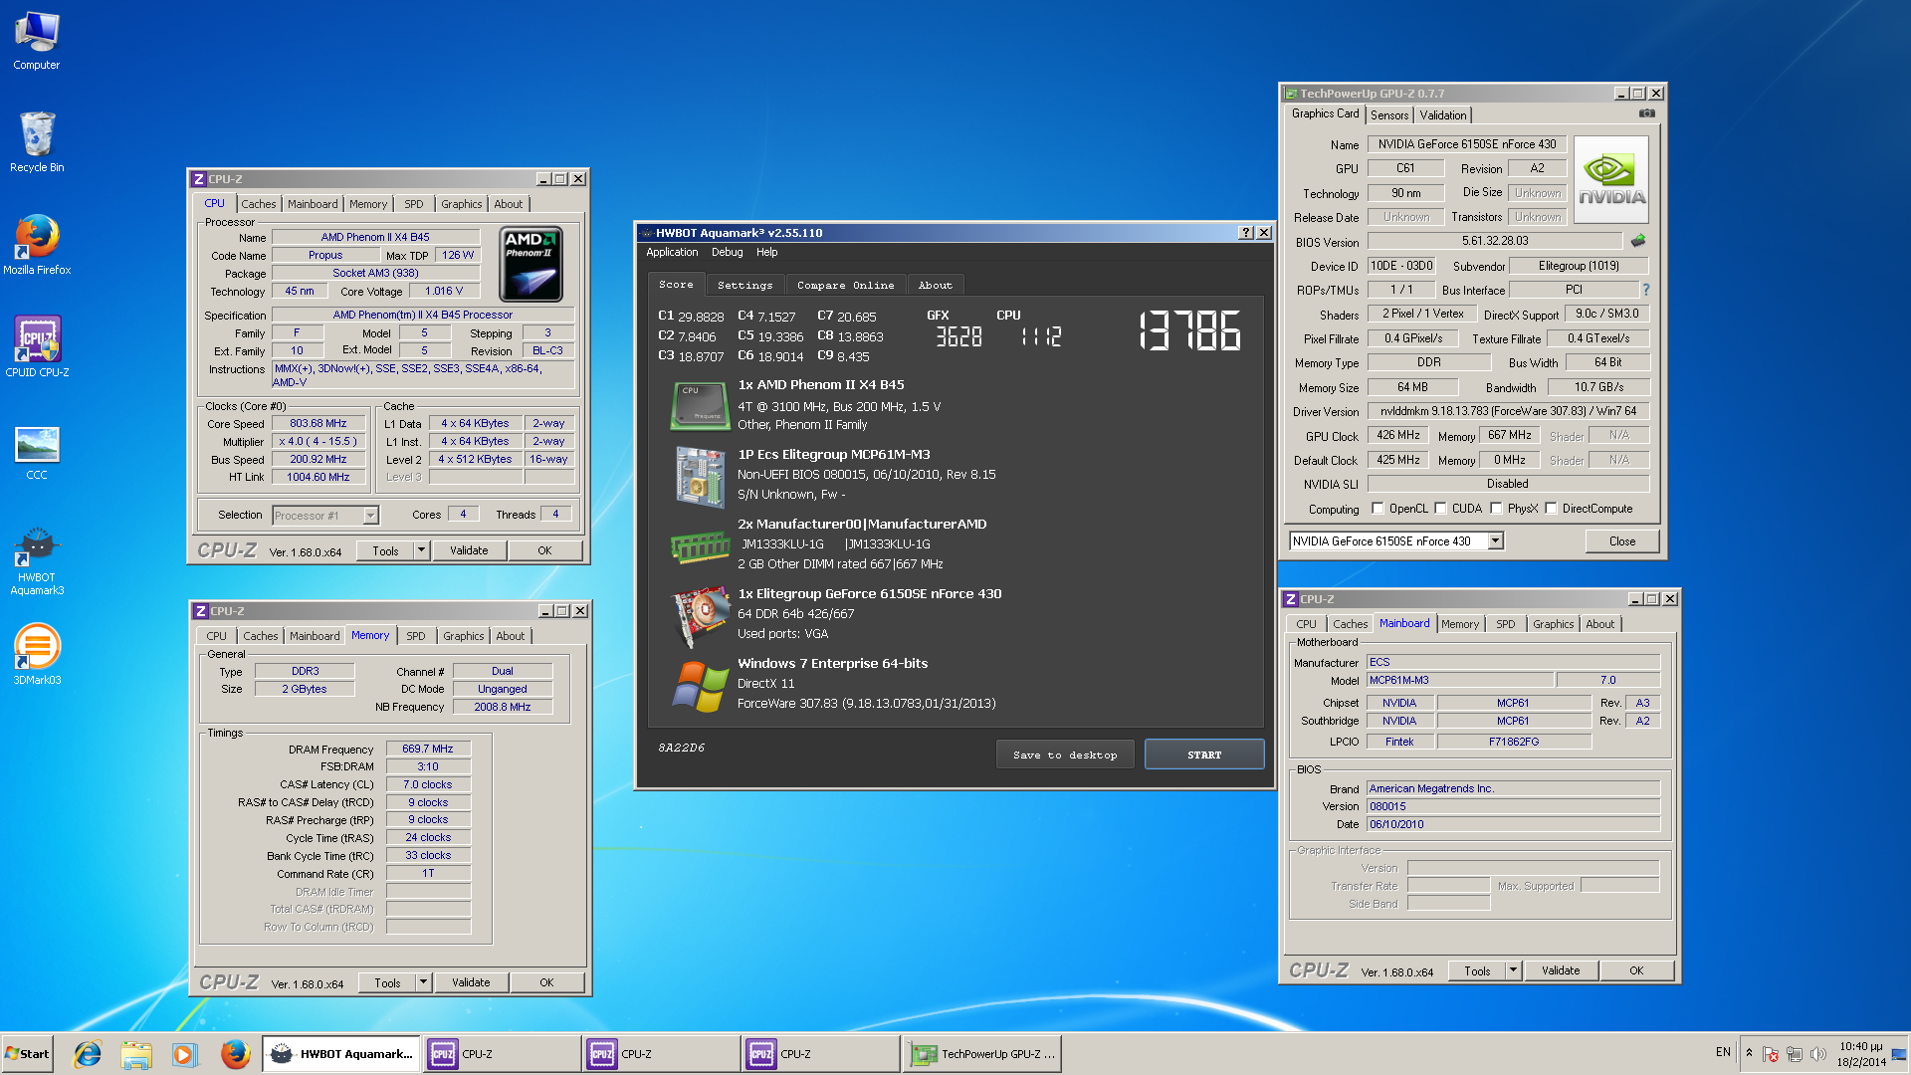
Task: Expand Tools dropdown arrow in CPU-Z CPU window
Action: coord(421,550)
